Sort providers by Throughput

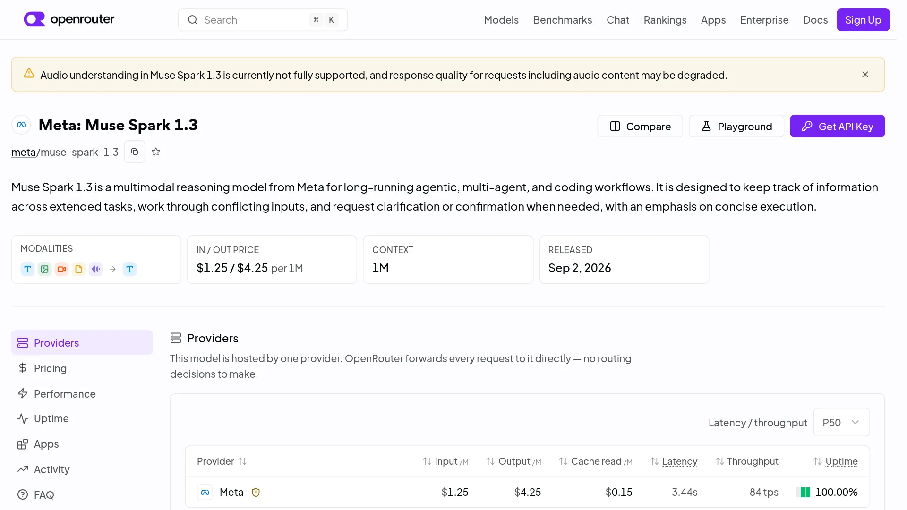coord(747,461)
